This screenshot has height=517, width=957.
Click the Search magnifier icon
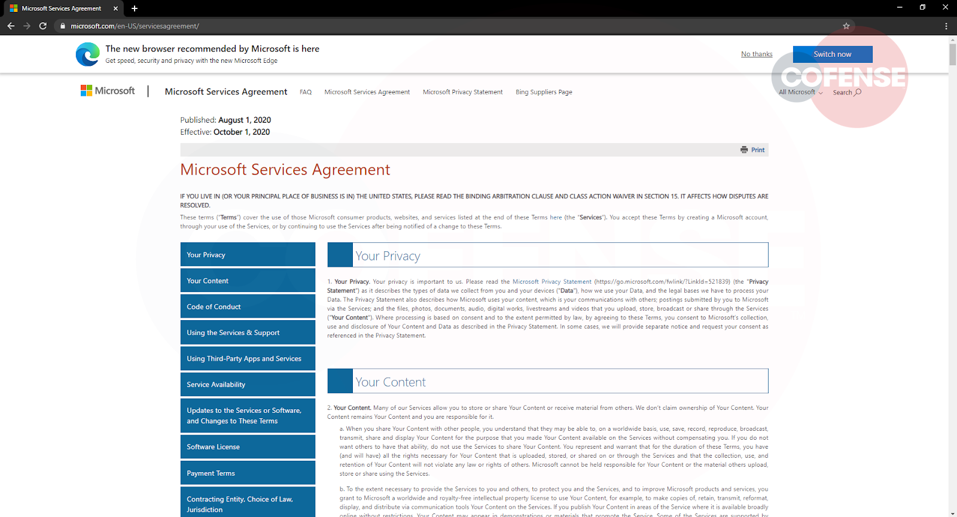coord(858,92)
